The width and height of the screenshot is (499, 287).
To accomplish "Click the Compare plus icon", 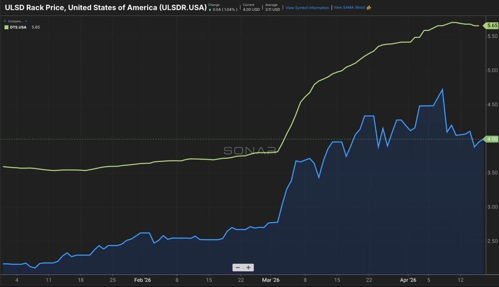I will pyautogui.click(x=5, y=21).
